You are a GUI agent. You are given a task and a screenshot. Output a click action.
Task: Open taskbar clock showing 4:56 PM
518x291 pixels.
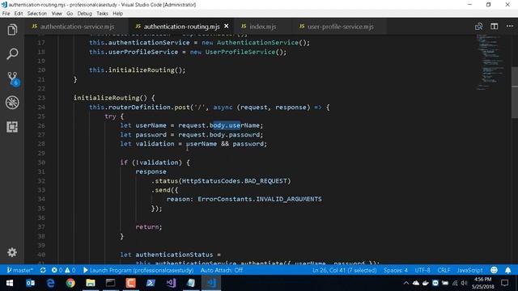point(482,283)
